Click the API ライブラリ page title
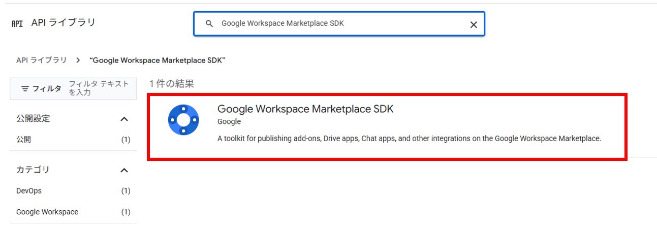 63,23
